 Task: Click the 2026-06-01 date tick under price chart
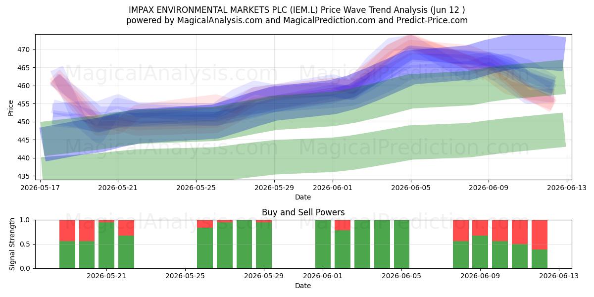click(x=333, y=188)
